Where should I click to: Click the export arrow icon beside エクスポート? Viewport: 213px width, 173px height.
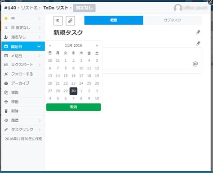(x=6, y=65)
